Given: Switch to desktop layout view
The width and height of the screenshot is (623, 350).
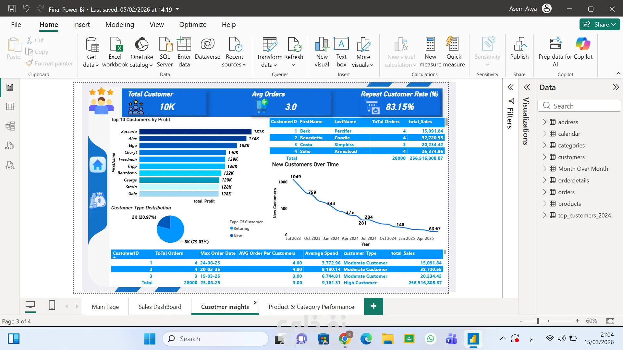Looking at the screenshot, I should pyautogui.click(x=30, y=305).
